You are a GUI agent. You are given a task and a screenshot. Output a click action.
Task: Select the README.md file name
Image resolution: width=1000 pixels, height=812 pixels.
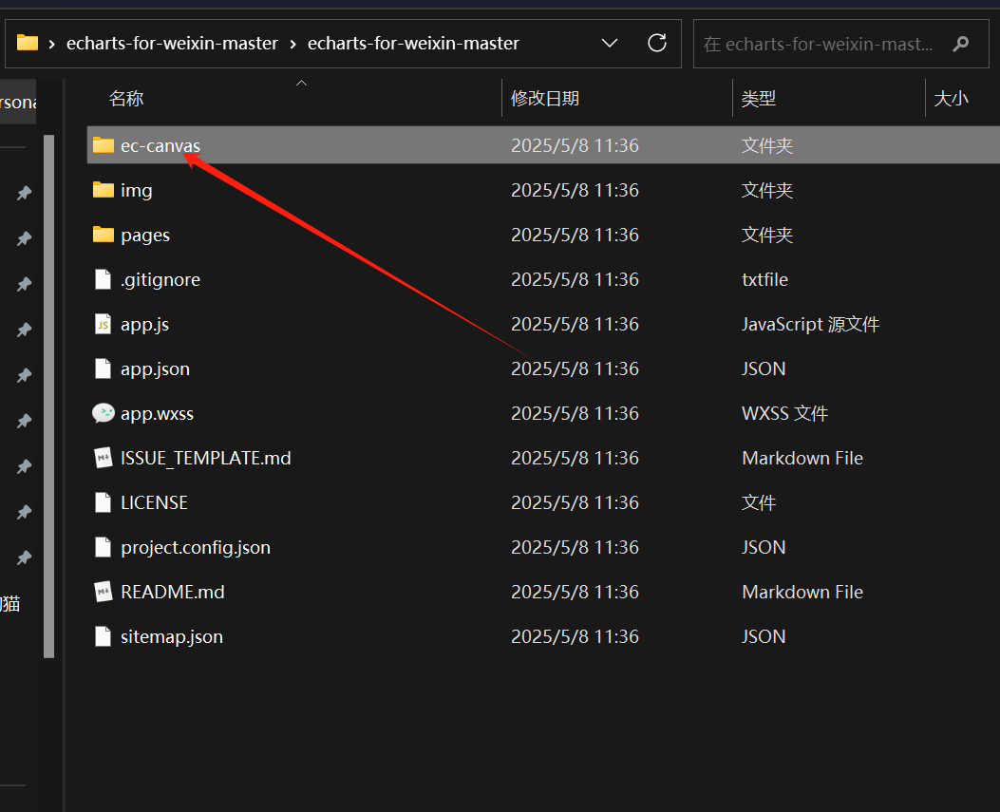(x=172, y=592)
